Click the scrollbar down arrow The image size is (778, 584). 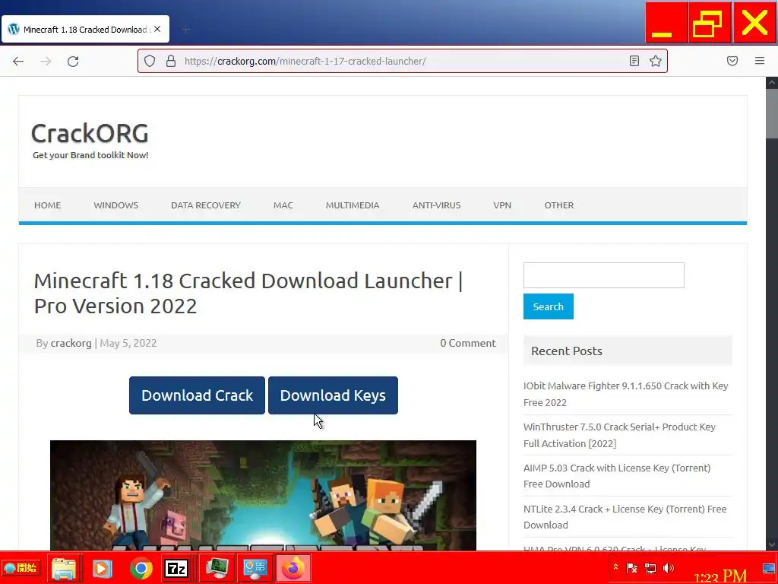pos(772,544)
